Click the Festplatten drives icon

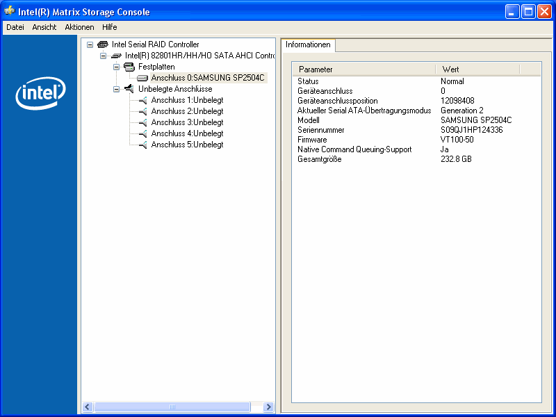pos(129,67)
